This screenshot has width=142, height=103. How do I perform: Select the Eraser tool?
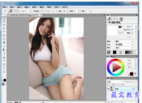(x=4, y=54)
